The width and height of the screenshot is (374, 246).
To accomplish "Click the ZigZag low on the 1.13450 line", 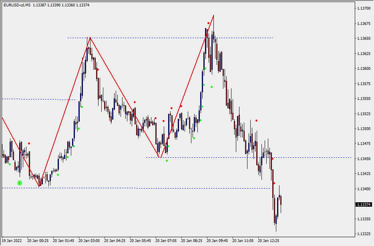I will point(160,157).
